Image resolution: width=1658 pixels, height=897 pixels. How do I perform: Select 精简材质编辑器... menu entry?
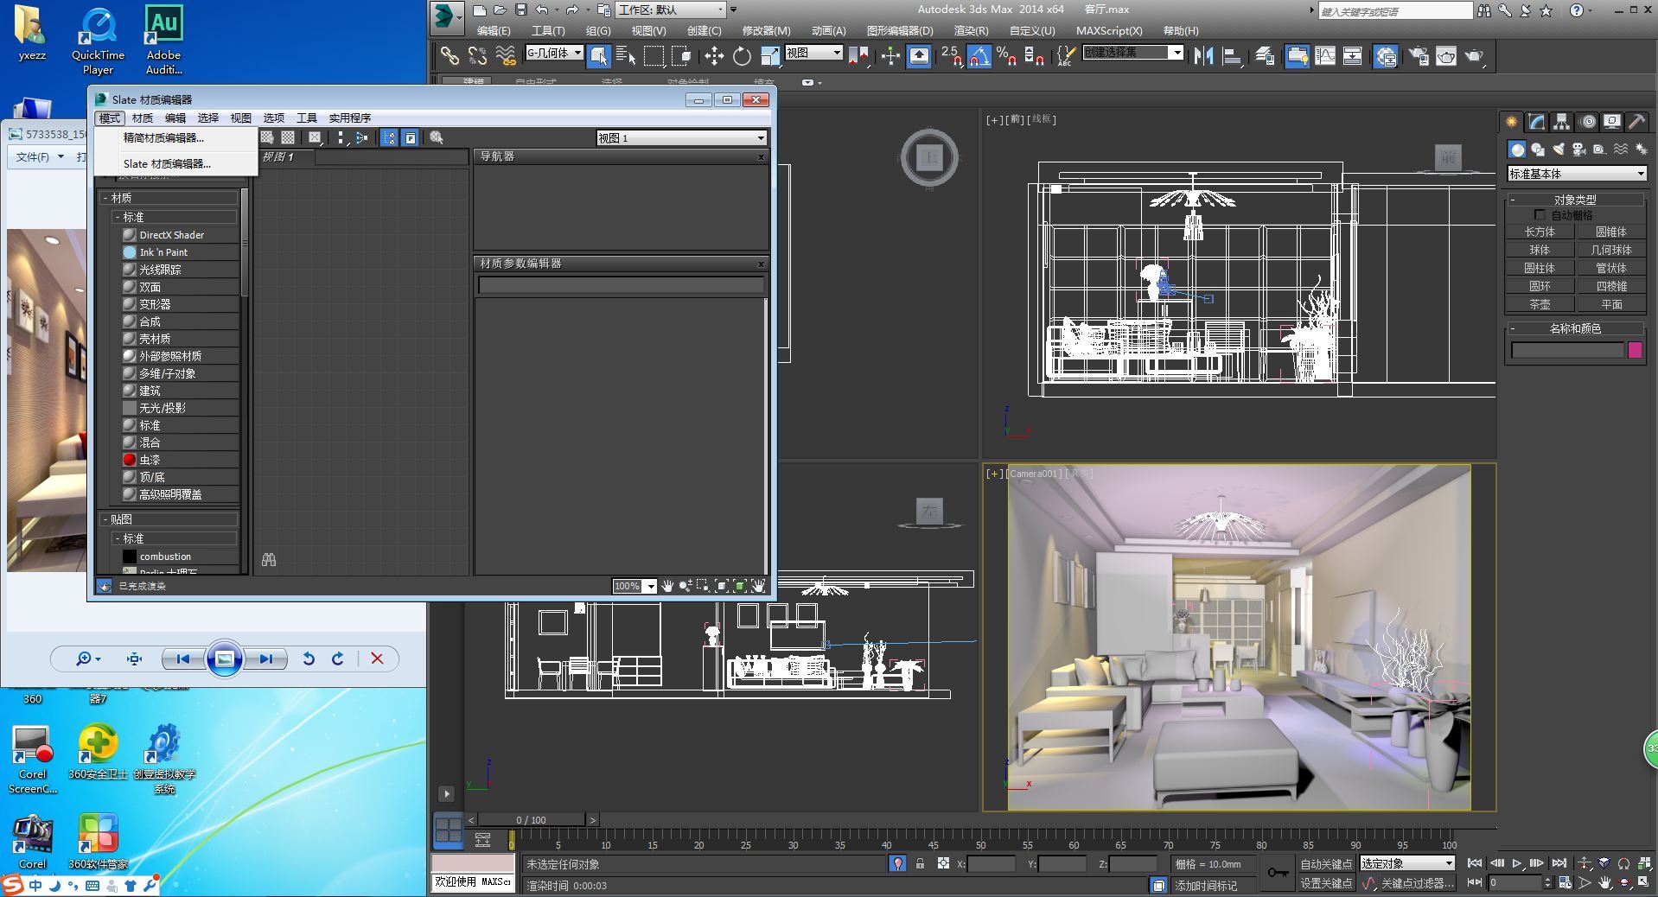click(x=163, y=138)
